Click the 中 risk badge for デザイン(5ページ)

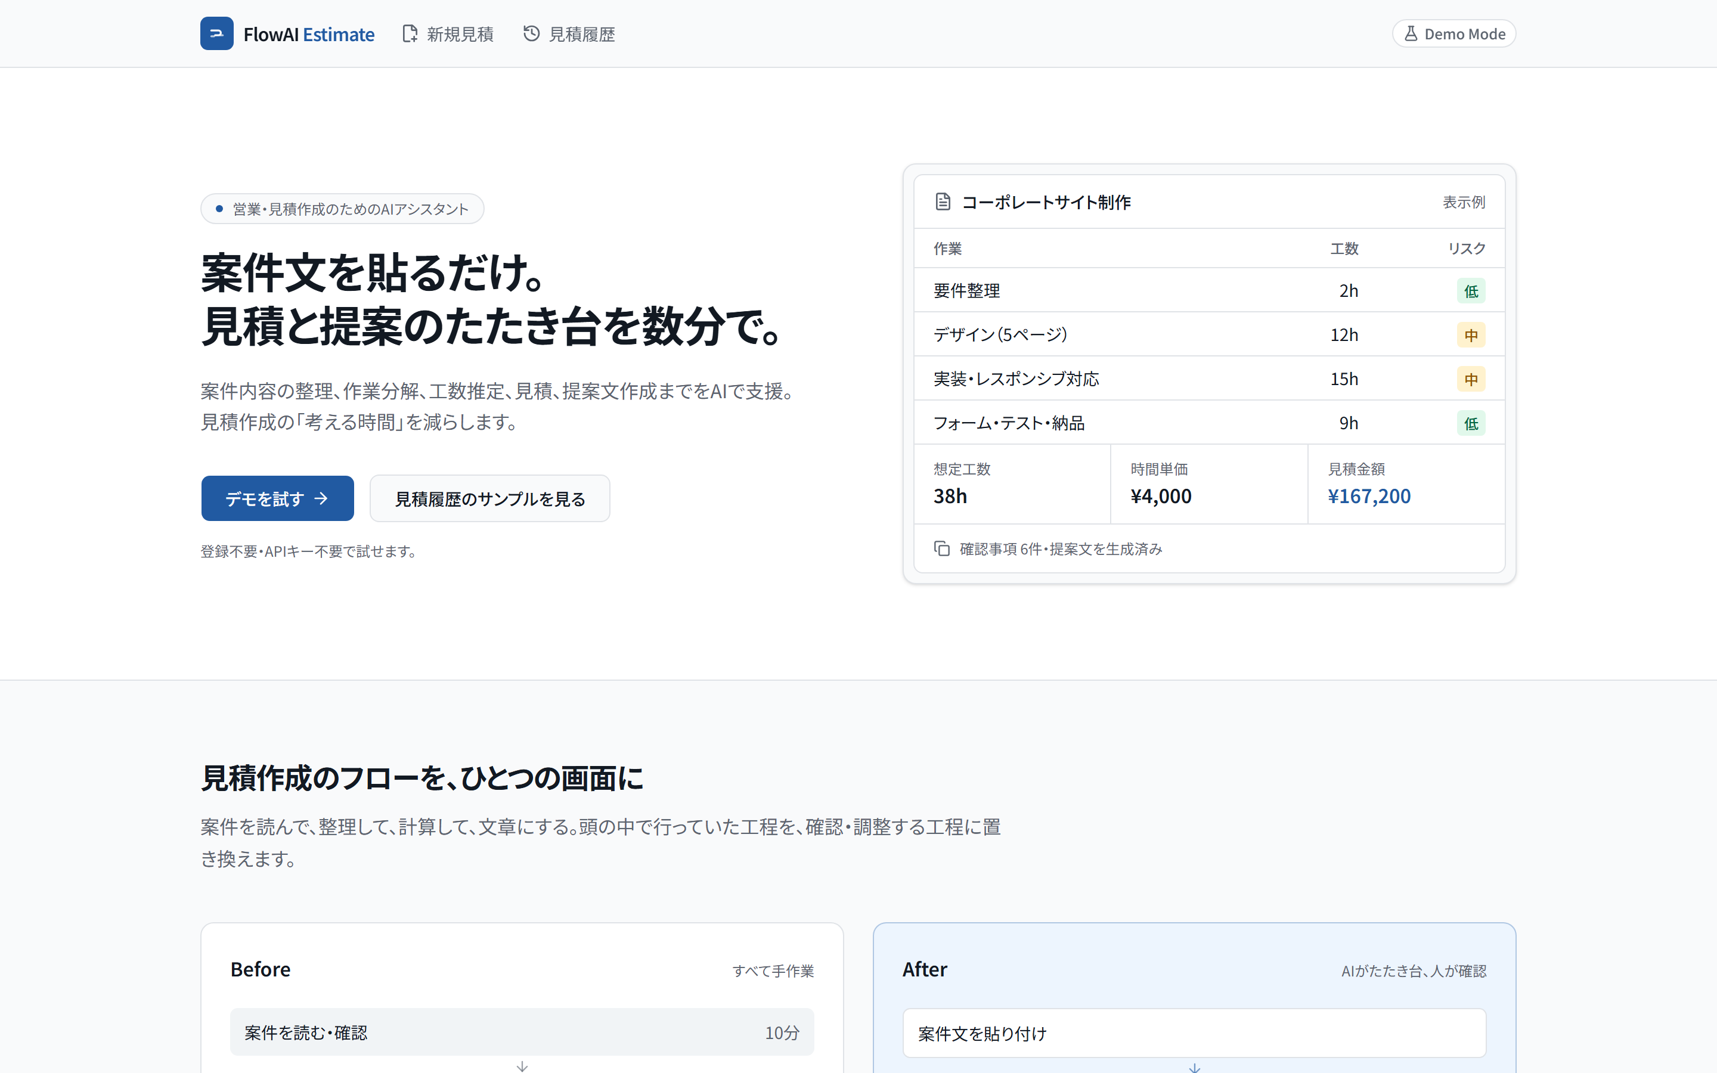tap(1471, 335)
